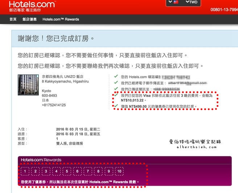Click Rewards night stamp 10
The image size is (238, 193).
119,171
